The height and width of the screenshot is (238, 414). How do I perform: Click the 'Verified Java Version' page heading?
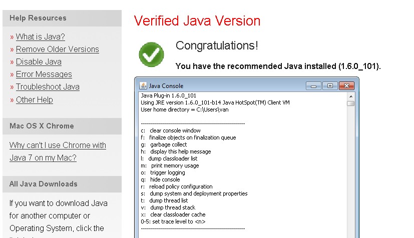pyautogui.click(x=197, y=21)
